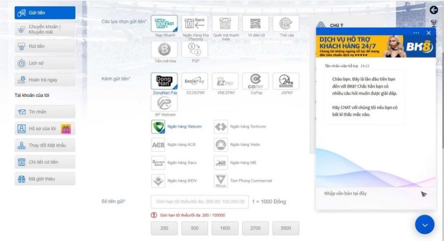The height and width of the screenshot is (241, 444).
Task: Open Mã giới thiệu referral page
Action: (x=45, y=179)
